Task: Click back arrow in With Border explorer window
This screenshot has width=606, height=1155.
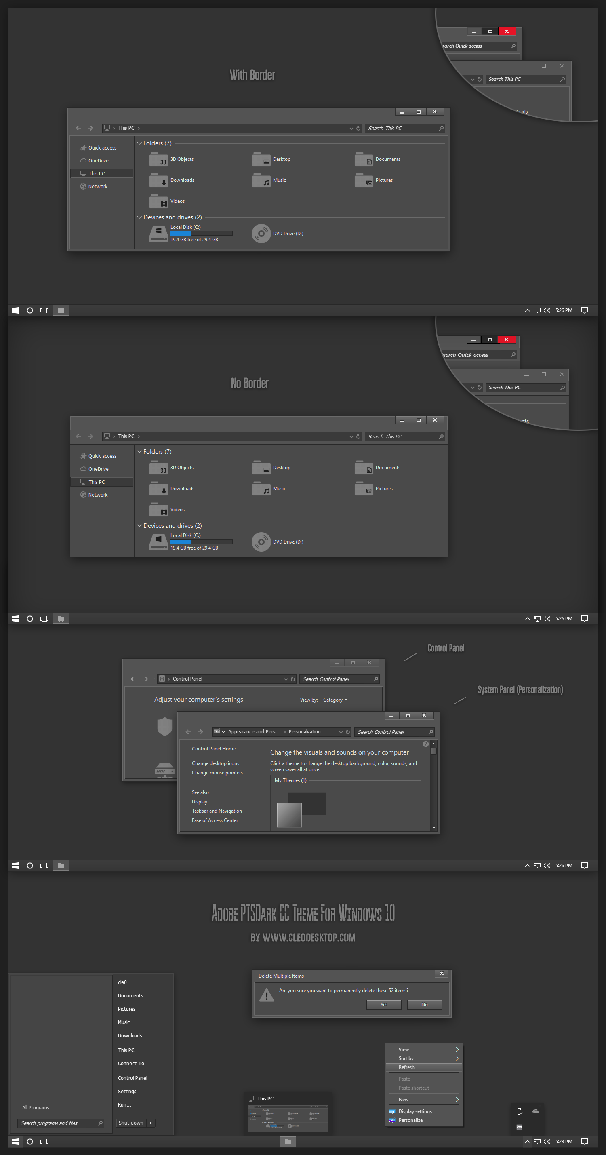Action: pyautogui.click(x=78, y=128)
